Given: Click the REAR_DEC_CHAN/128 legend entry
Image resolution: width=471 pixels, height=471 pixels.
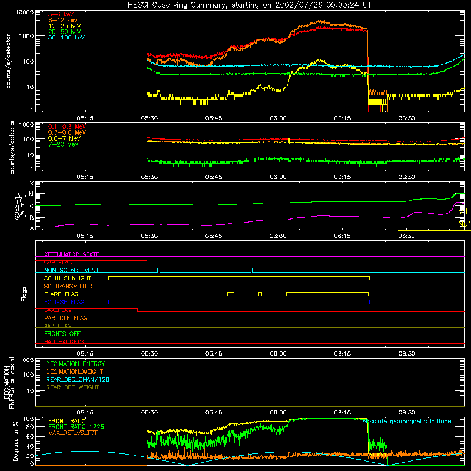Looking at the screenshot, I should click(x=78, y=379).
